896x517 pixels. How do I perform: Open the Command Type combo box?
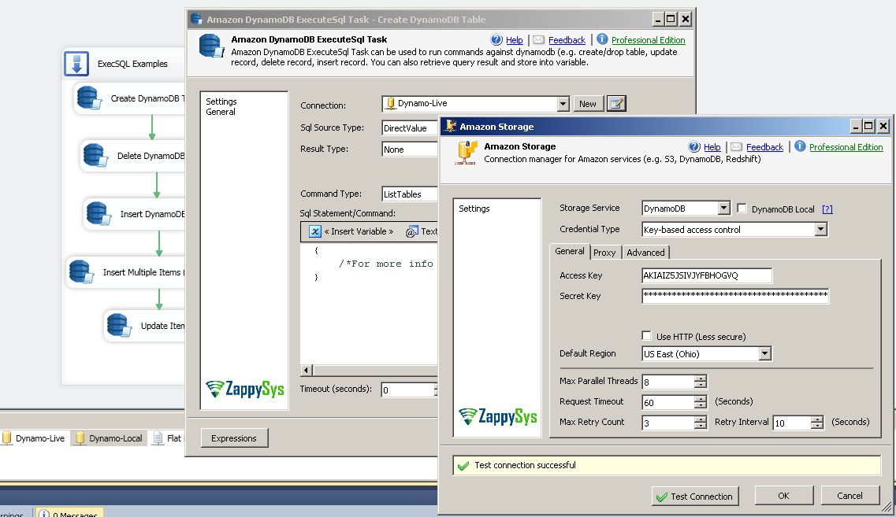411,194
